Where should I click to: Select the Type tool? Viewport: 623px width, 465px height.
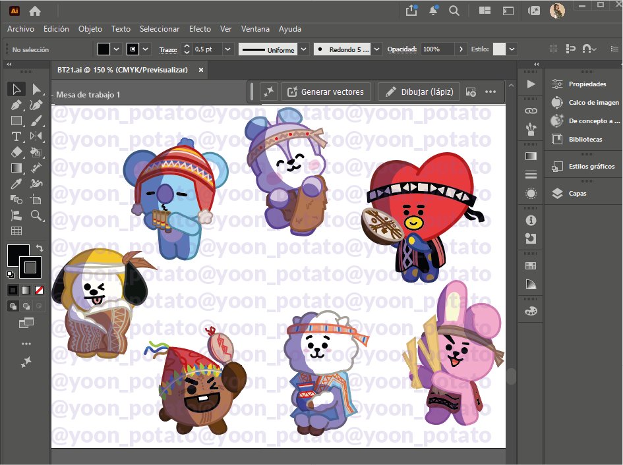pos(16,136)
